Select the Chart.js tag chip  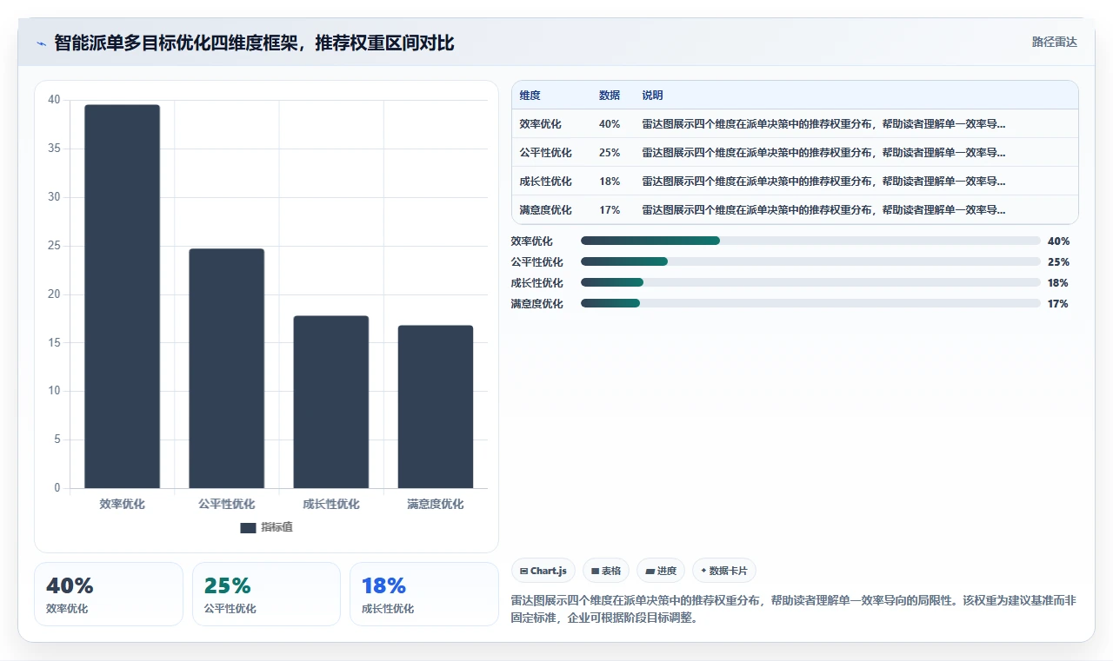(543, 571)
